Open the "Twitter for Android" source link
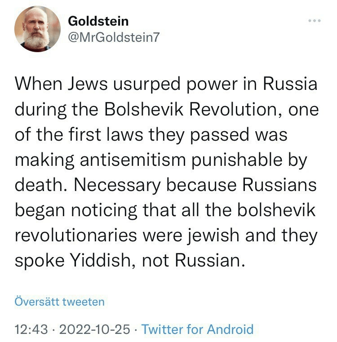337x342 pixels. coord(197,329)
